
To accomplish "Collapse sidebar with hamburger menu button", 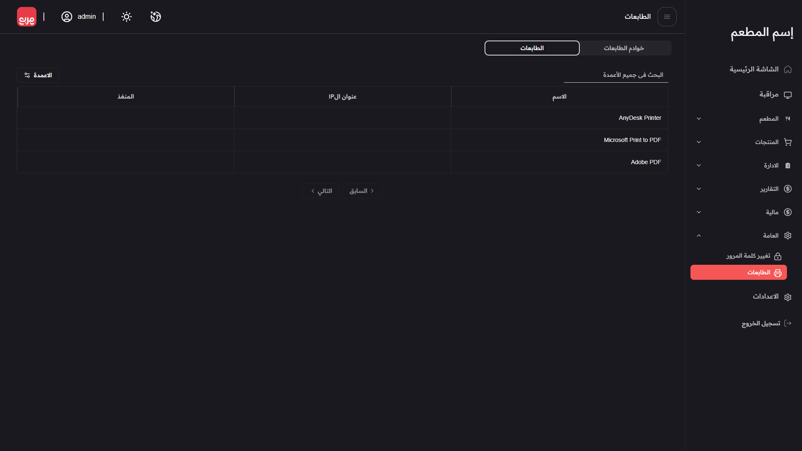I will (667, 17).
